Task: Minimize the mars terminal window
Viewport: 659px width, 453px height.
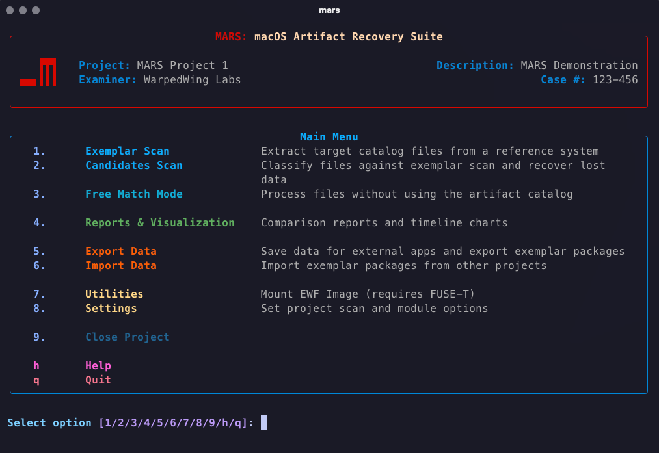Action: point(23,10)
